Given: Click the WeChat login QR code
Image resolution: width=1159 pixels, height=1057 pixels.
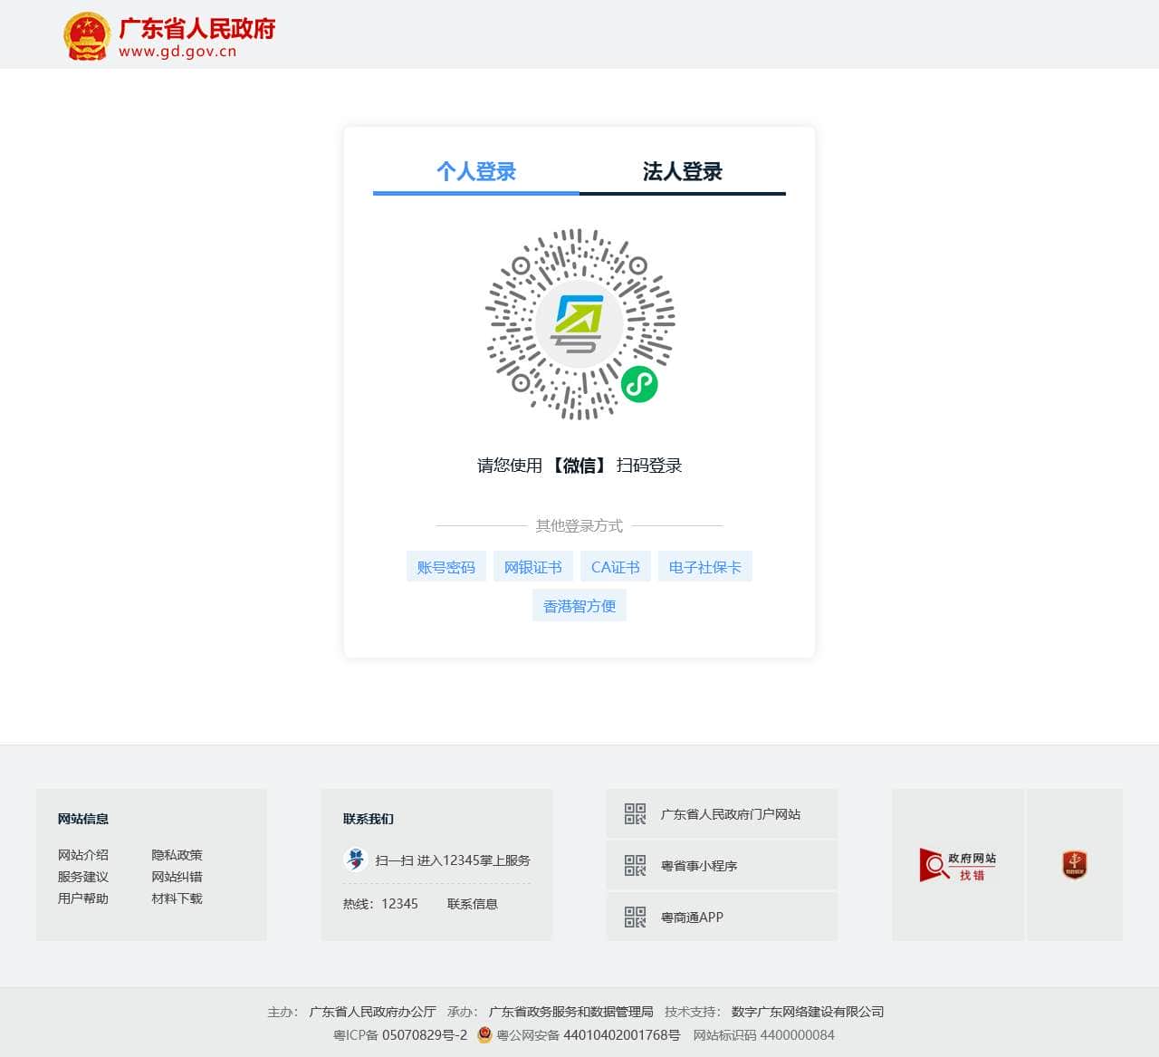Looking at the screenshot, I should [x=579, y=324].
